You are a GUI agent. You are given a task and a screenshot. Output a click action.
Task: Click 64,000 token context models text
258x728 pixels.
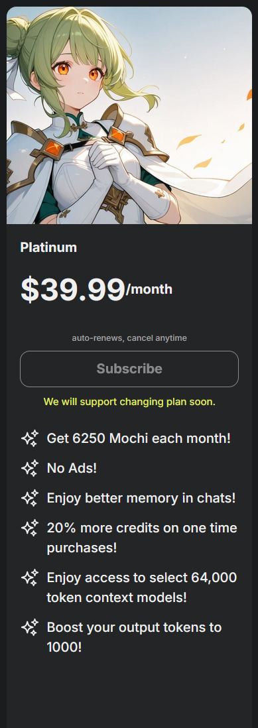[x=141, y=587]
